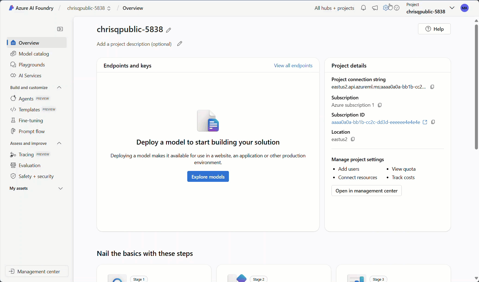The image size is (479, 282).
Task: Open View all endpoints link
Action: 293,66
